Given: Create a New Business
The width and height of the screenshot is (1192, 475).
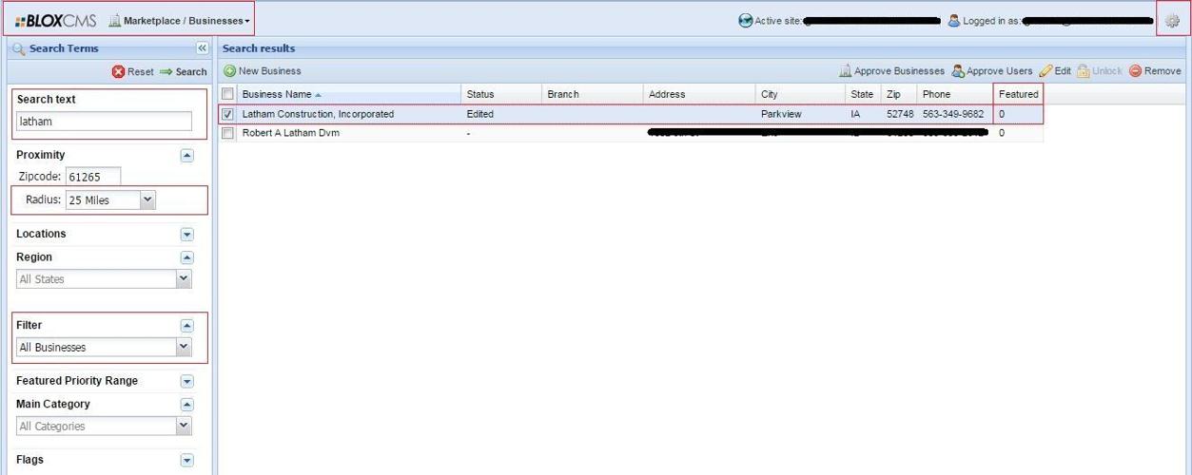Looking at the screenshot, I should [x=263, y=71].
